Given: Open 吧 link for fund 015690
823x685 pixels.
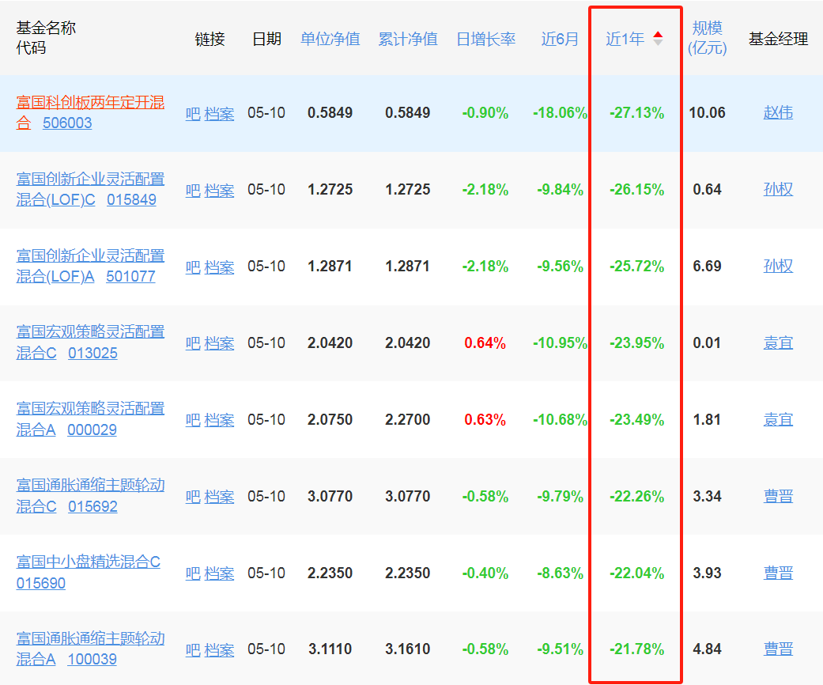Looking at the screenshot, I should (193, 573).
